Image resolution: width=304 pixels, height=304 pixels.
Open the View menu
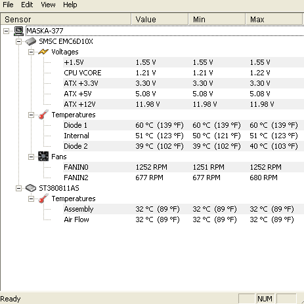[48, 5]
